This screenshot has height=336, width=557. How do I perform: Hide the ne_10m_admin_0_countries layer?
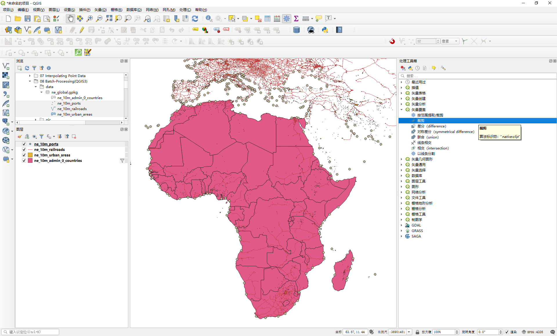pyautogui.click(x=24, y=160)
